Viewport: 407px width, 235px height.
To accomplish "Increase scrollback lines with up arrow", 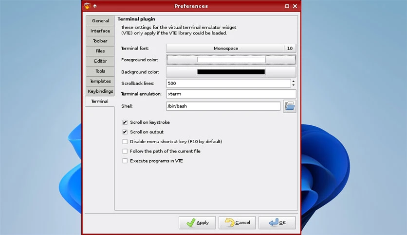I will 293,81.
